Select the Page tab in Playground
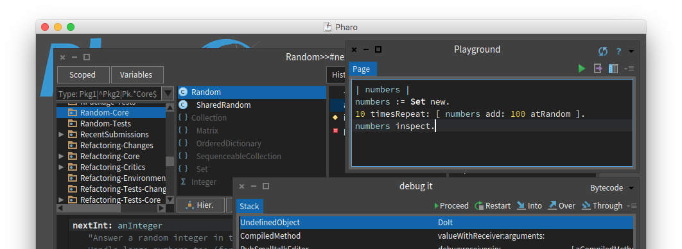This screenshot has height=249, width=682. click(x=362, y=69)
